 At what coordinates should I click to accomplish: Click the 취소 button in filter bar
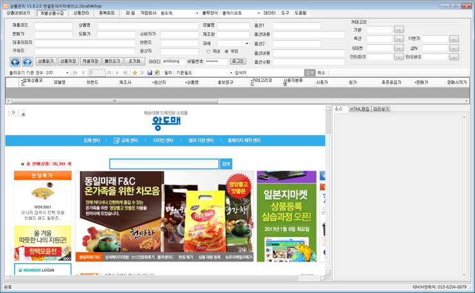321,72
